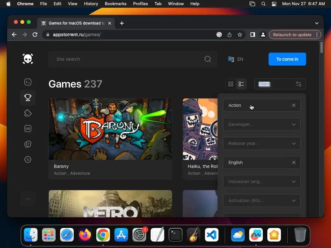Focus the Site search field
This screenshot has width=331, height=248.
133,59
